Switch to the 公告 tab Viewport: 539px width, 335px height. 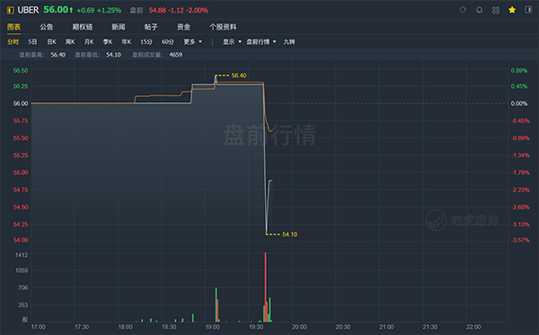click(x=47, y=27)
